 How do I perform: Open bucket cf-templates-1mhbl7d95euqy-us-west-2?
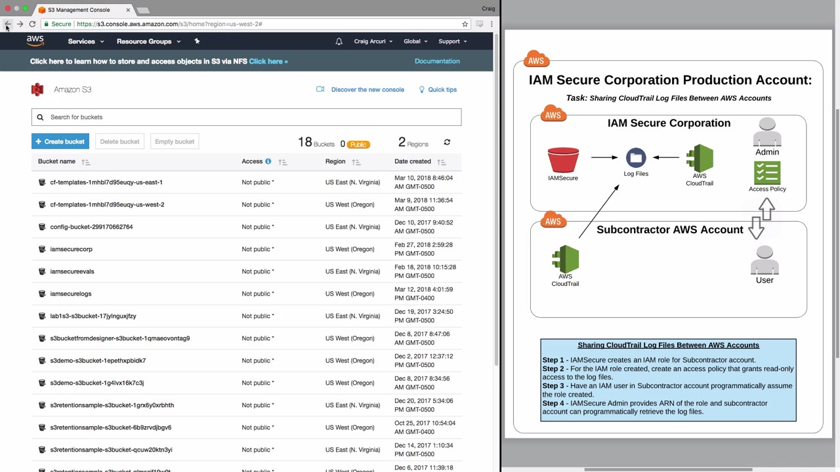107,205
